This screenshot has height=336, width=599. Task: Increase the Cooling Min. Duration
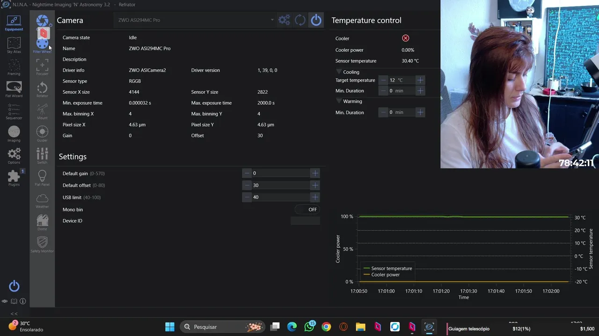click(420, 91)
